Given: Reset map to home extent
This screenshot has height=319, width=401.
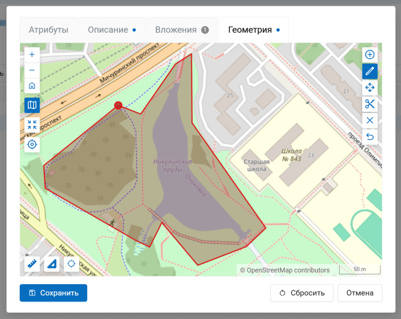Looking at the screenshot, I should (x=32, y=86).
